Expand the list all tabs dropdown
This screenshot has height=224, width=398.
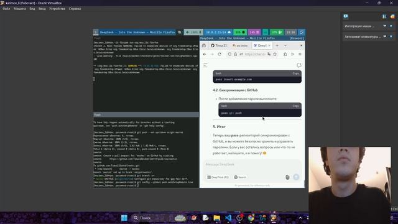[285, 45]
